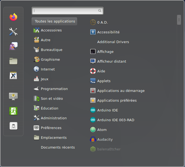The width and height of the screenshot is (185, 167).
Task: Click the Applets icon
Action: pos(93,81)
